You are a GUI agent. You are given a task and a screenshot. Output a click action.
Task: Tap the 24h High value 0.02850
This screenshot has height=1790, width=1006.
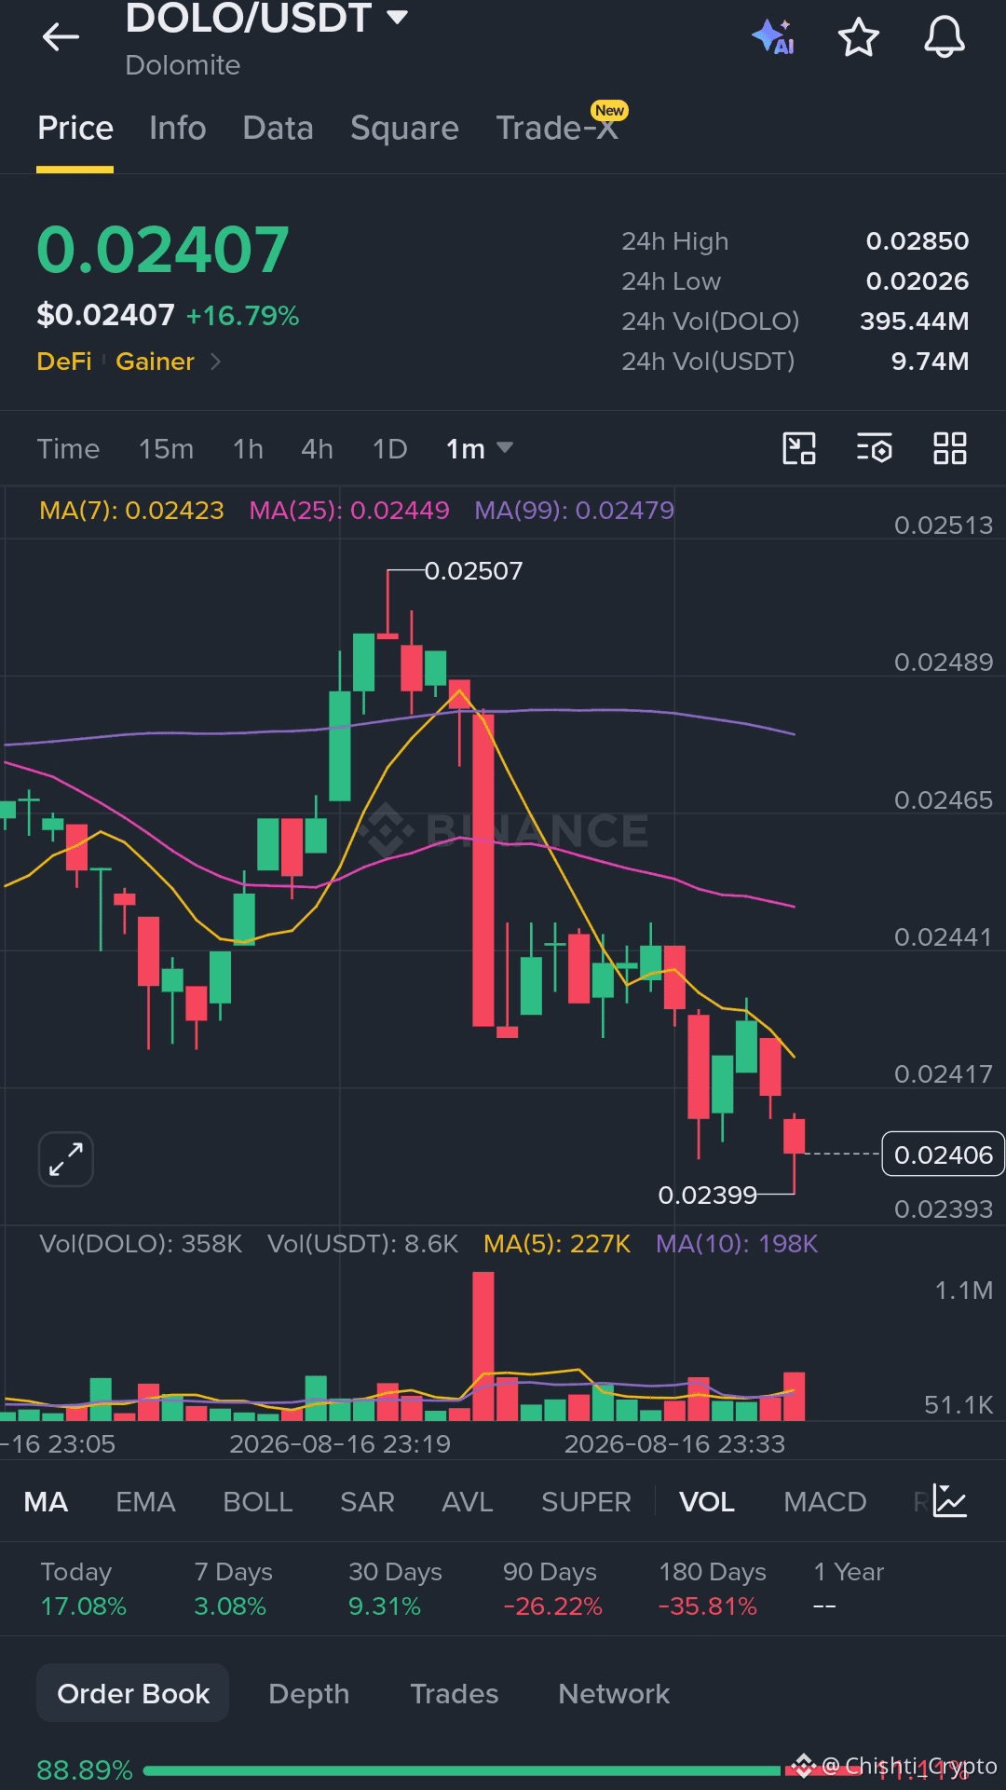918,240
